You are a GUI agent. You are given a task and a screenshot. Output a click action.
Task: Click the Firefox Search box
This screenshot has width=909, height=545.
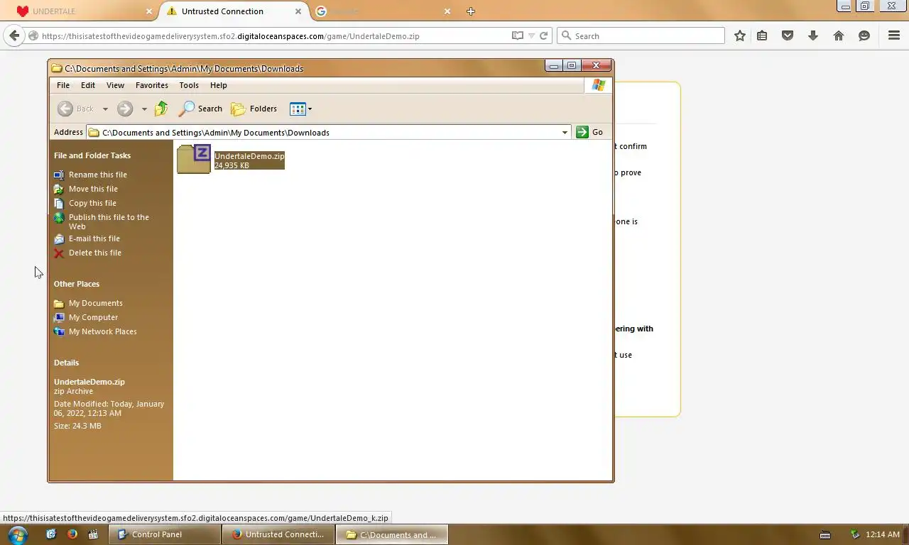click(x=641, y=35)
